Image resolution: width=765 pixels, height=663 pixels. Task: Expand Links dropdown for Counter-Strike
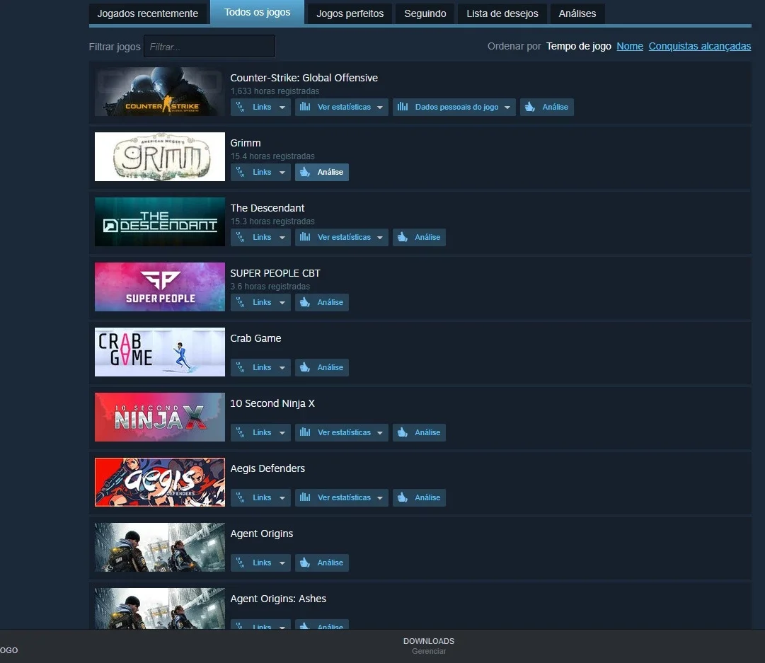click(260, 107)
